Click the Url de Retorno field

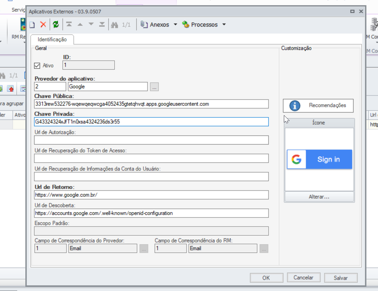click(151, 195)
